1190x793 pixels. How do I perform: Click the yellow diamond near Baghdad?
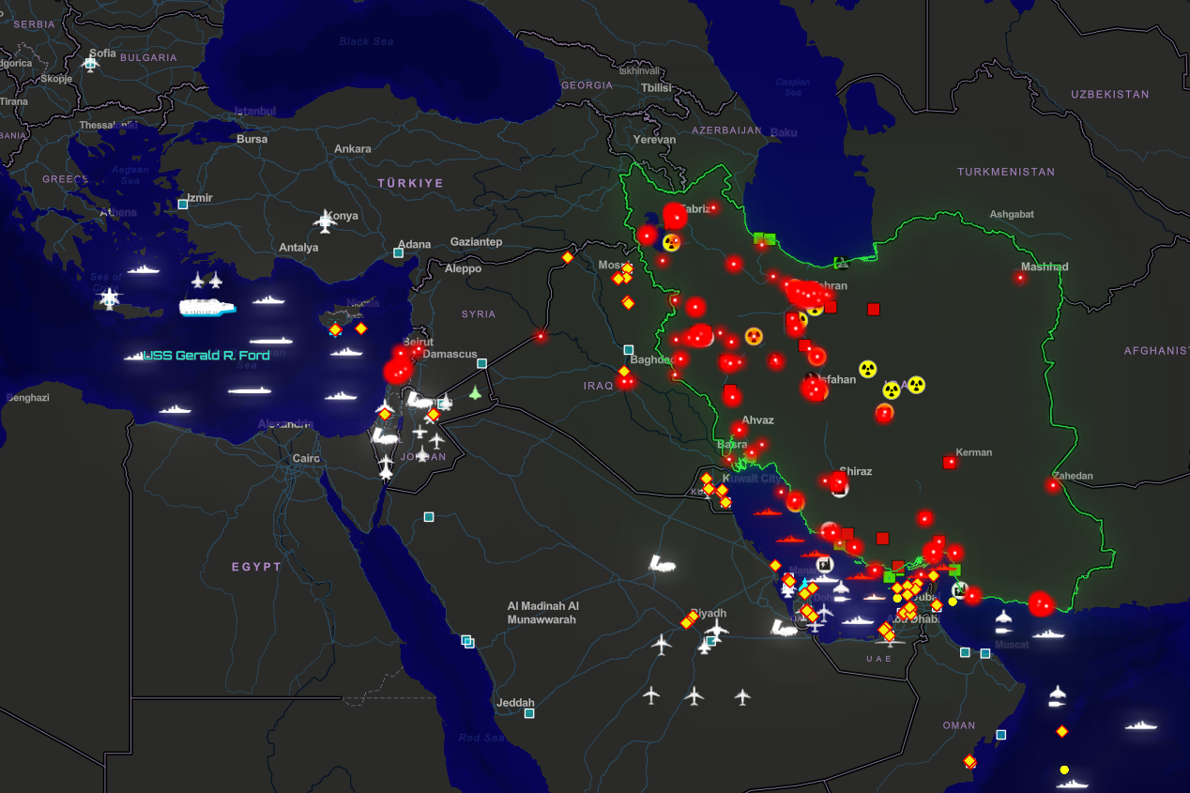point(624,373)
